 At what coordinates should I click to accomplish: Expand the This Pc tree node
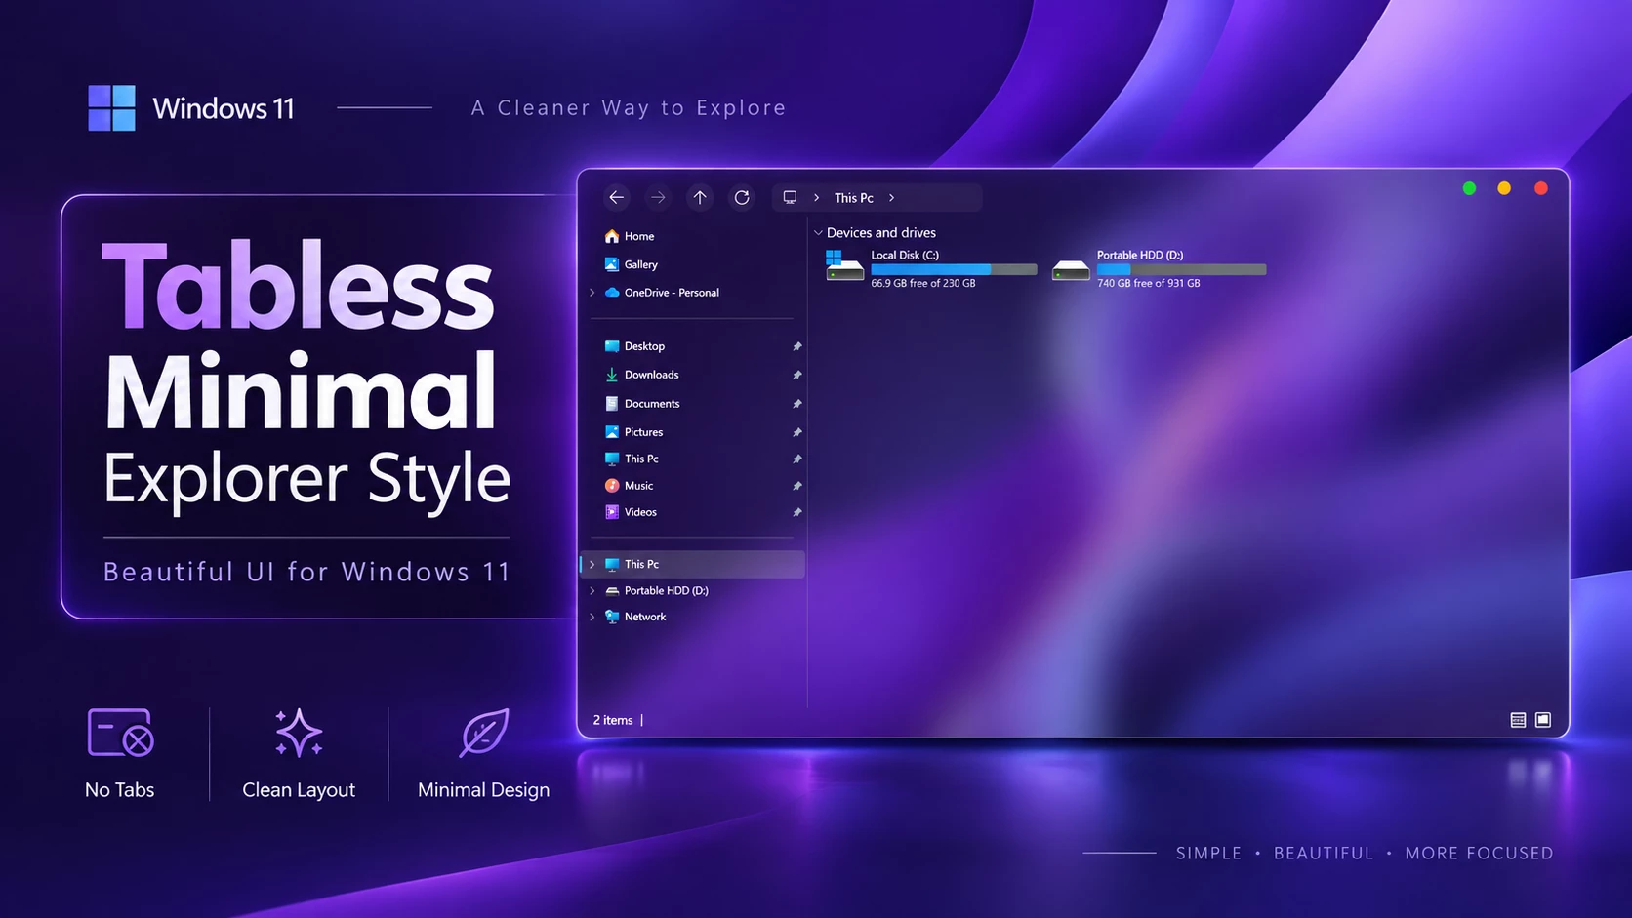[592, 564]
